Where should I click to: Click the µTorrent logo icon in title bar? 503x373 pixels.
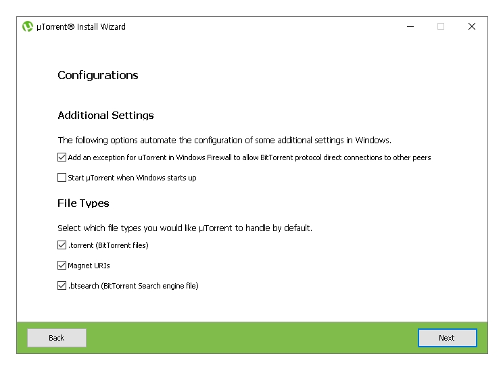click(x=28, y=26)
